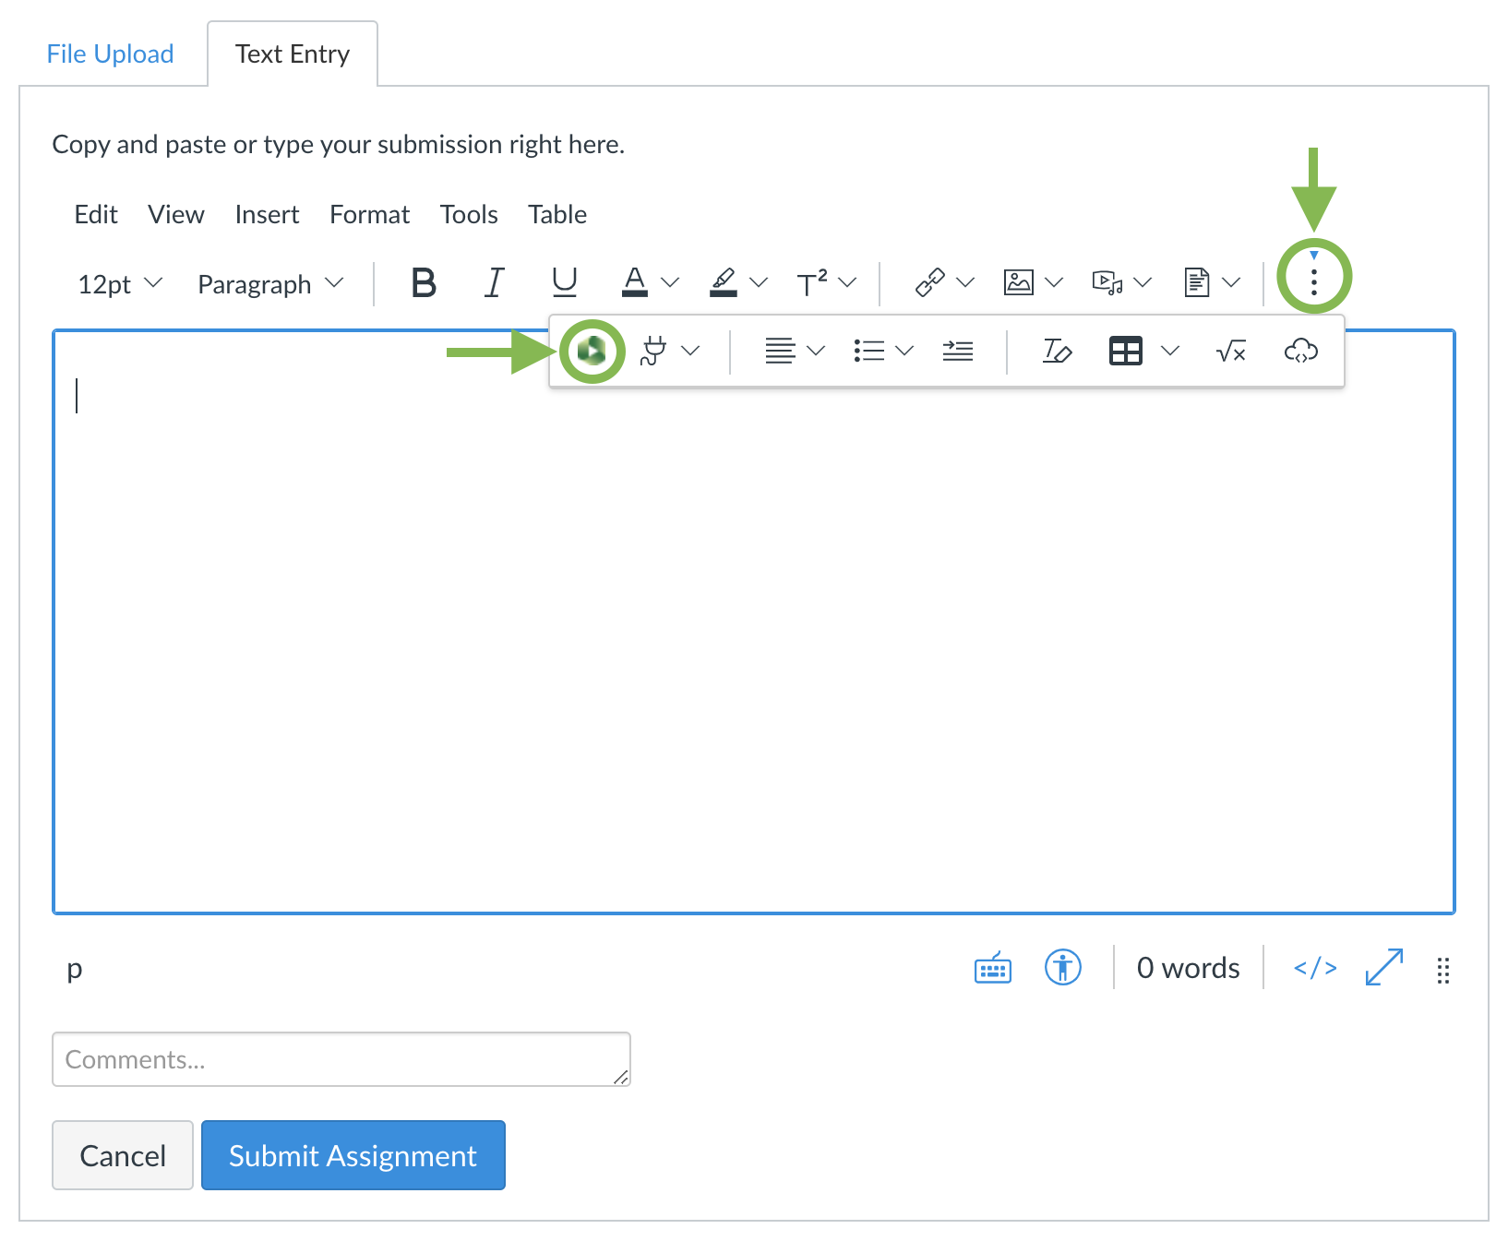Open the bullet list options dropdown

pyautogui.click(x=905, y=351)
